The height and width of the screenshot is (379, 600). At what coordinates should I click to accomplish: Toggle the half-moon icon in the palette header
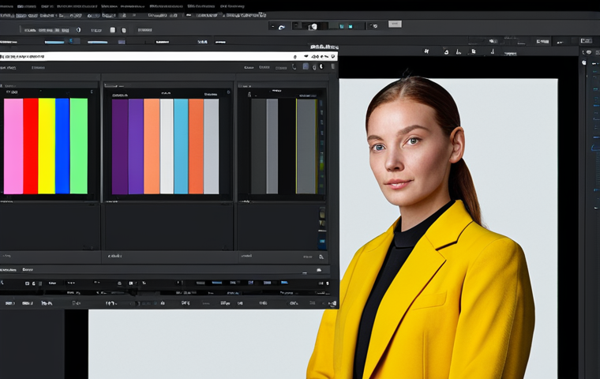tap(321, 66)
